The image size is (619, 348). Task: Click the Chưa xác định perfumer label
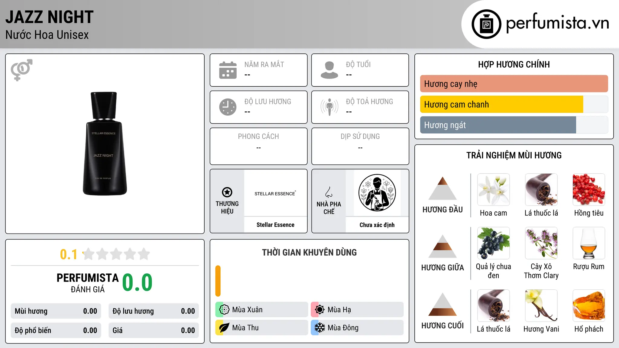pos(377,225)
